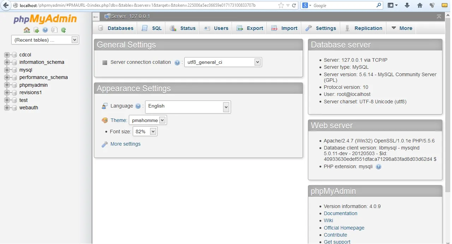Expand the revisions1 database node

click(x=7, y=93)
